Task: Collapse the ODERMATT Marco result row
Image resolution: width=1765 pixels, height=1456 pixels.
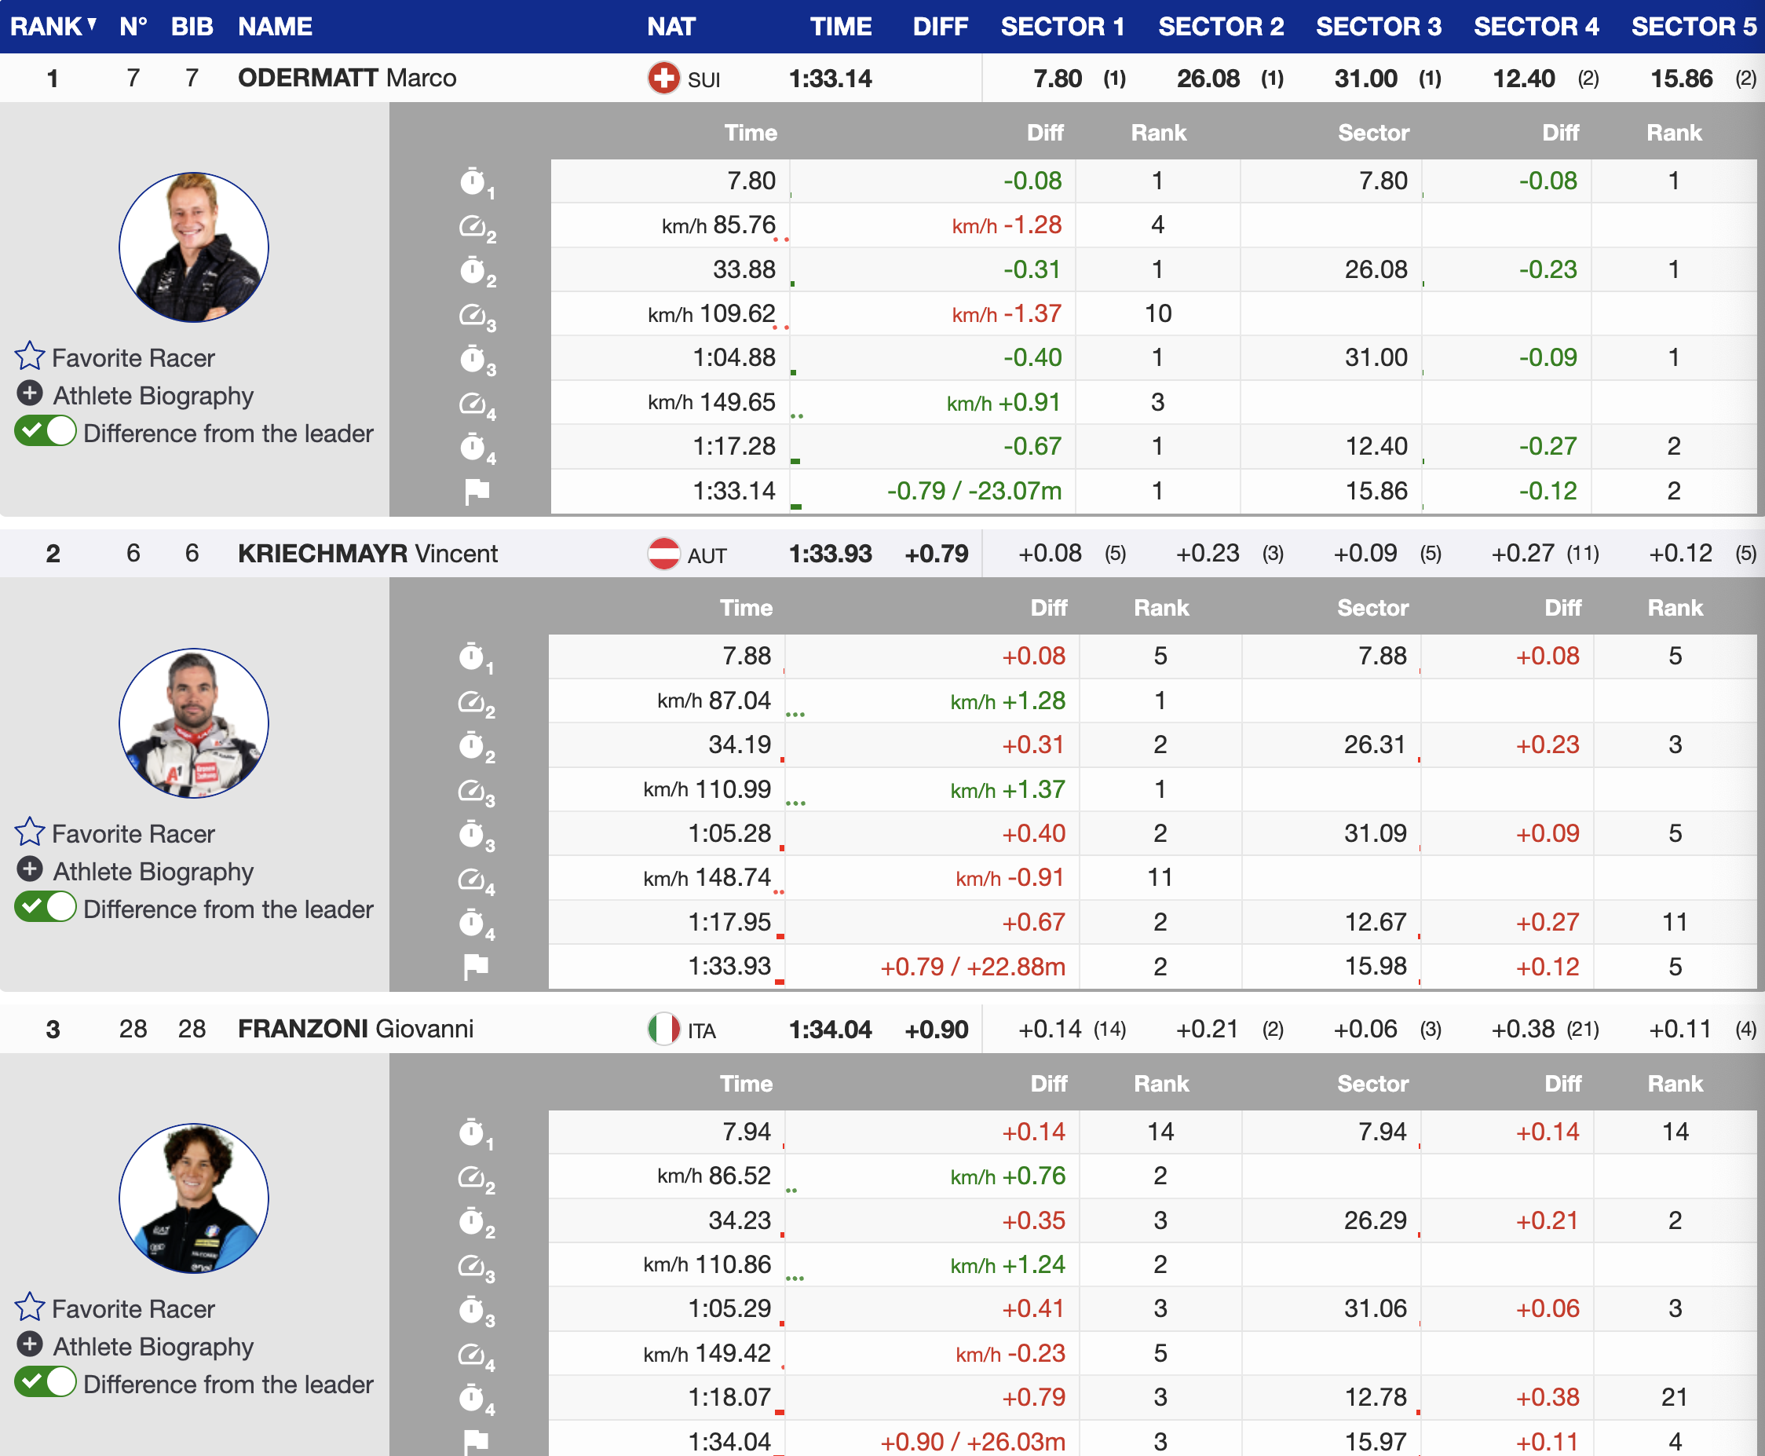Action: coord(346,78)
